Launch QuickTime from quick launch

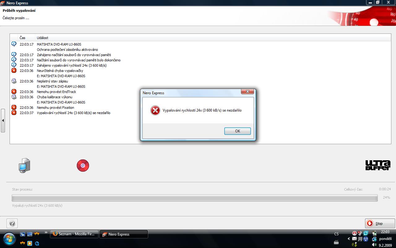pyautogui.click(x=37, y=243)
